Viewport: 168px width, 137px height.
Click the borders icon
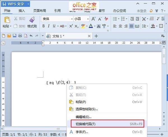[161, 26]
